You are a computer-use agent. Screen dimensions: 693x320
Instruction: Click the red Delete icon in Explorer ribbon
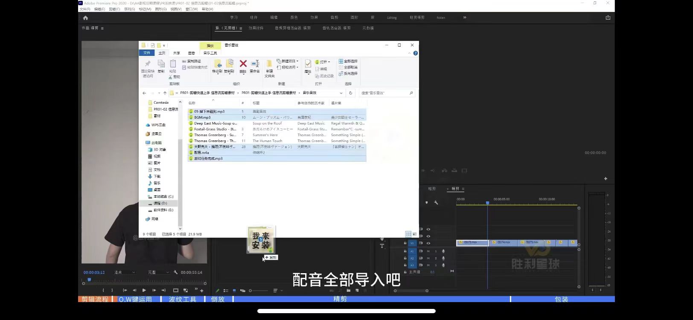(243, 64)
